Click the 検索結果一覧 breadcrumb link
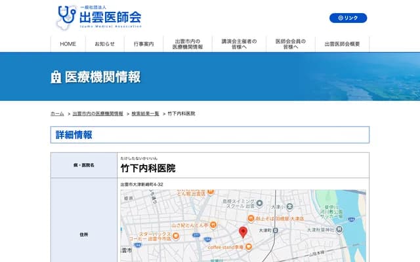The height and width of the screenshot is (262, 420). [146, 113]
